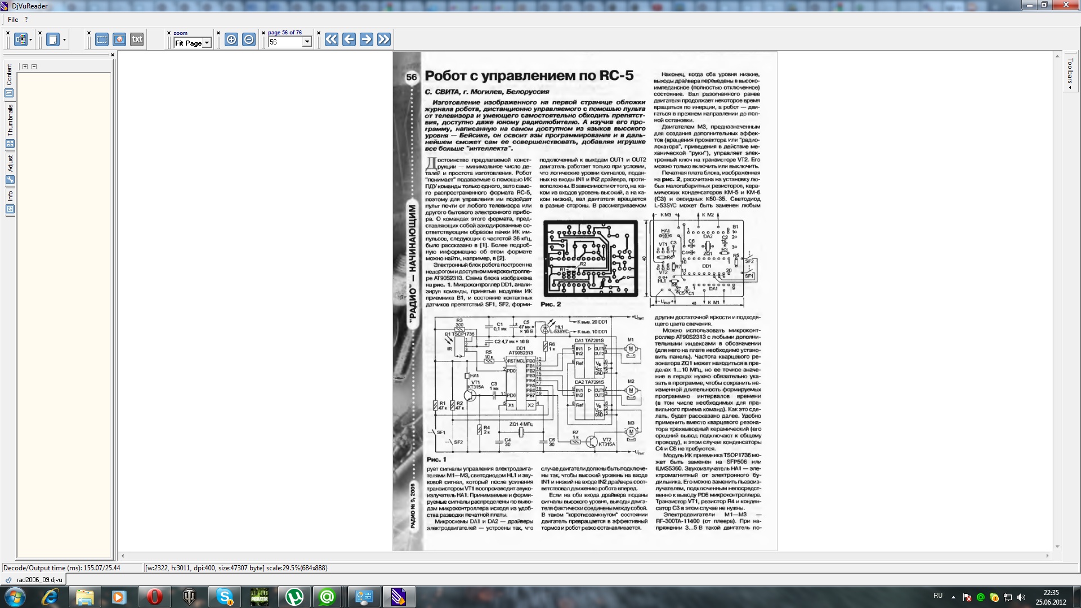1081x608 pixels.
Task: Select the rad2006_09.djvu document tab
Action: tap(39, 579)
